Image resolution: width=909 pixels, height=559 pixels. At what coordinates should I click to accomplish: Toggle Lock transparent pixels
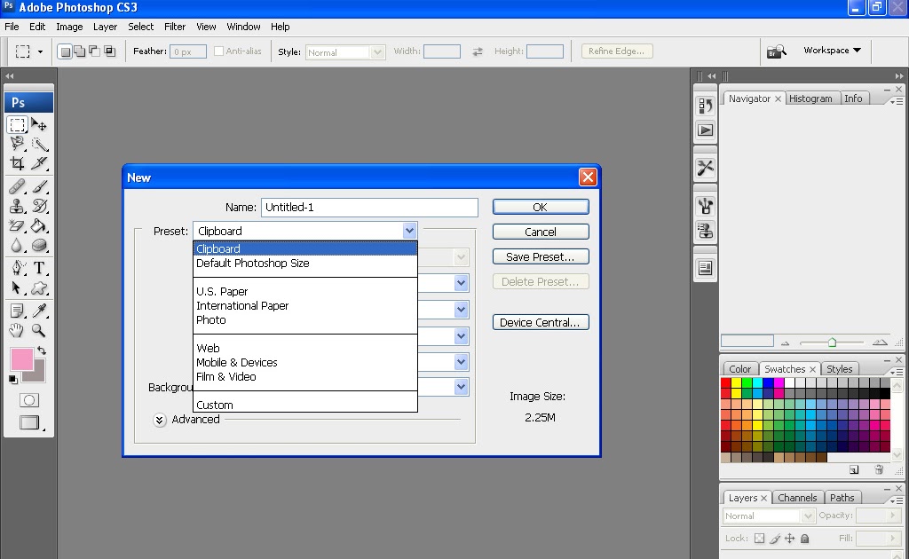coord(760,538)
